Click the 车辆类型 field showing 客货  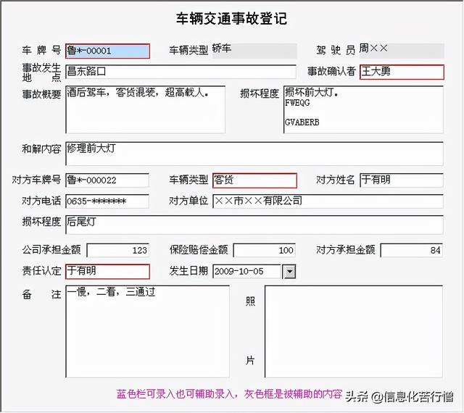pyautogui.click(x=254, y=180)
